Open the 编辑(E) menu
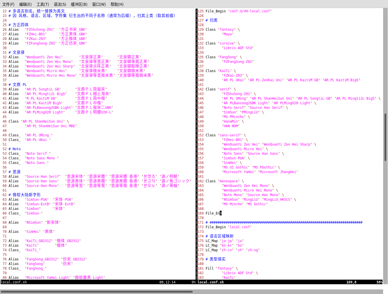Screen dimensions: 388x294 [26, 4]
